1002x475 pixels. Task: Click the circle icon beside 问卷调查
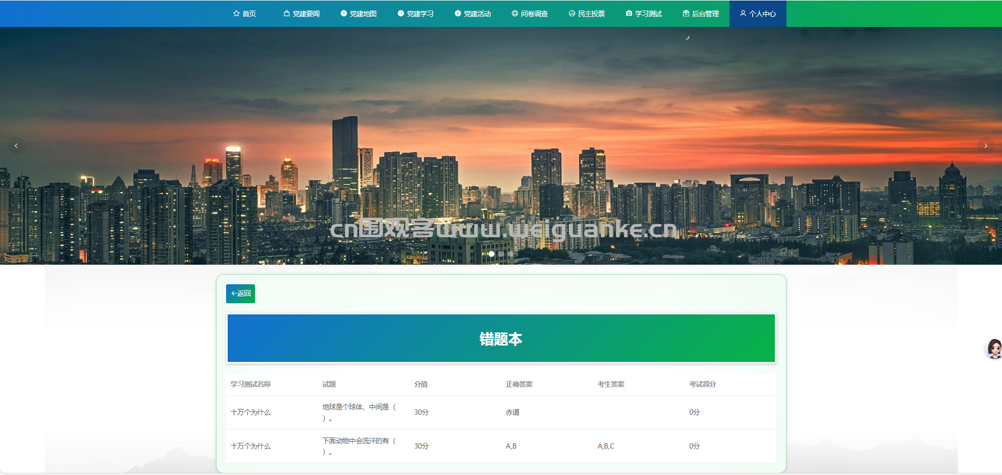pos(515,14)
